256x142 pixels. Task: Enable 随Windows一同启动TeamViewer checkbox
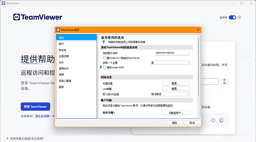pyautogui.click(x=105, y=58)
